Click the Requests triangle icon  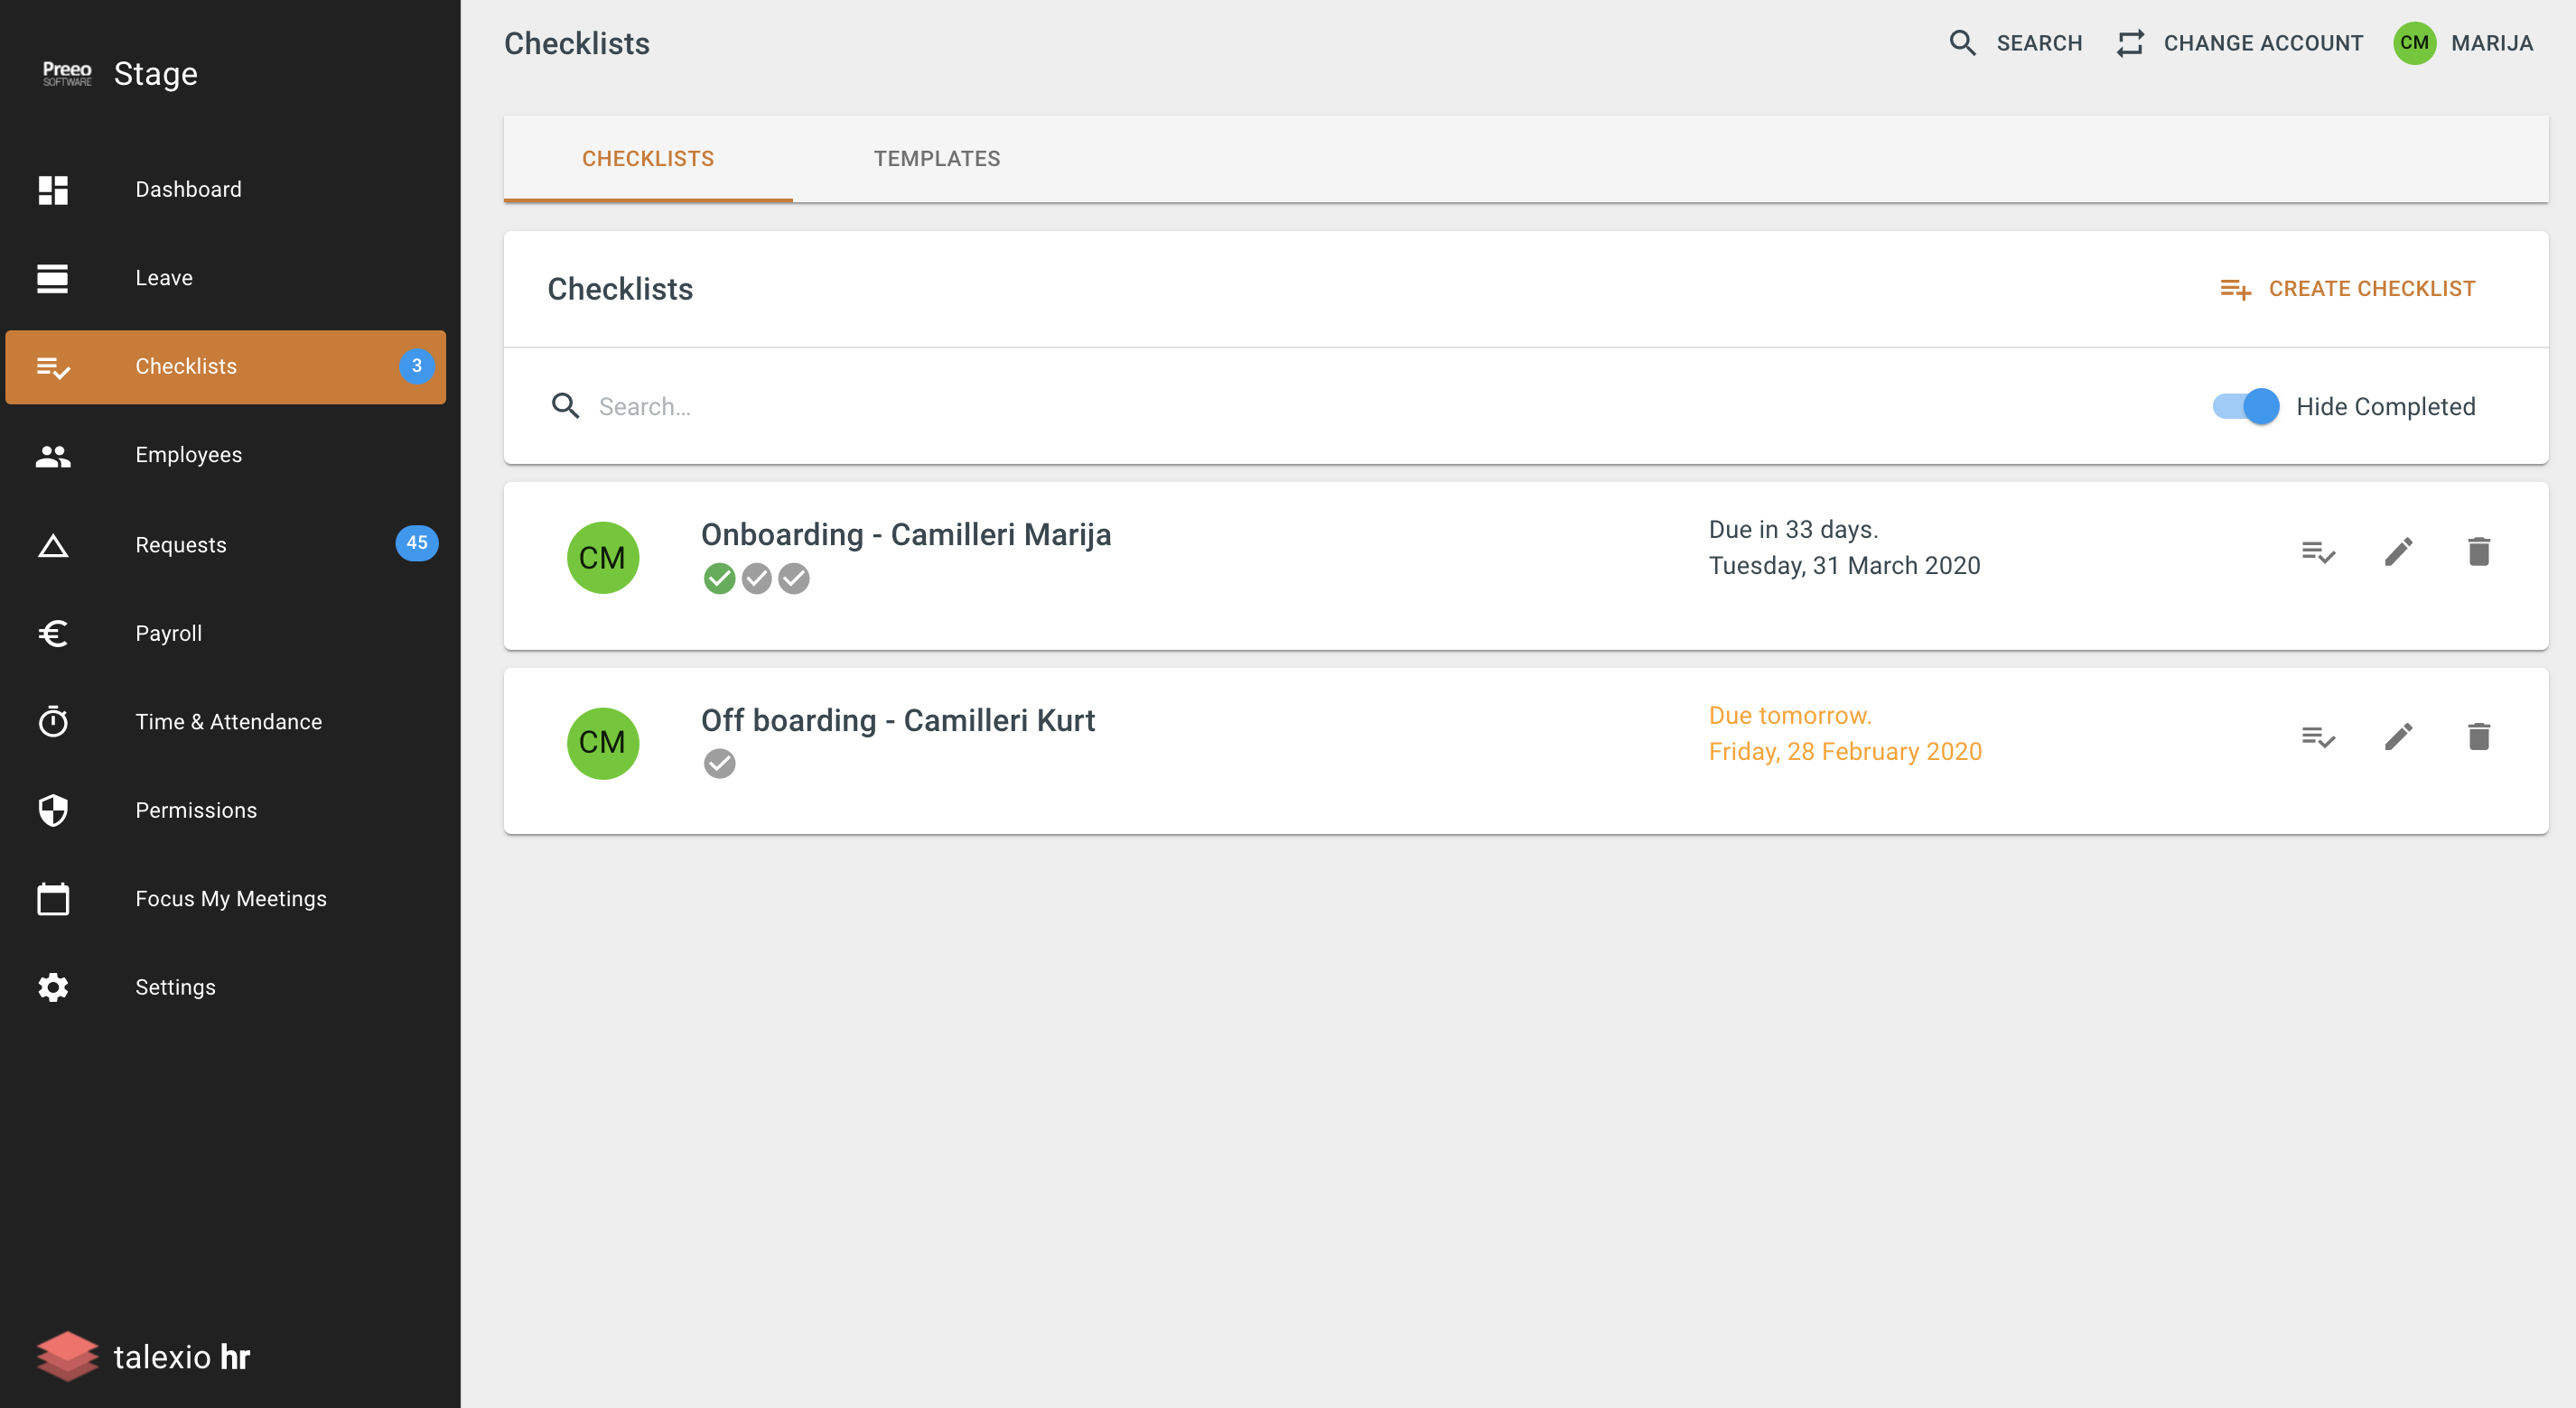point(53,546)
